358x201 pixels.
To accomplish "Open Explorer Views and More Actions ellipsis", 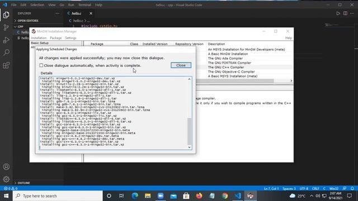I will (57, 13).
